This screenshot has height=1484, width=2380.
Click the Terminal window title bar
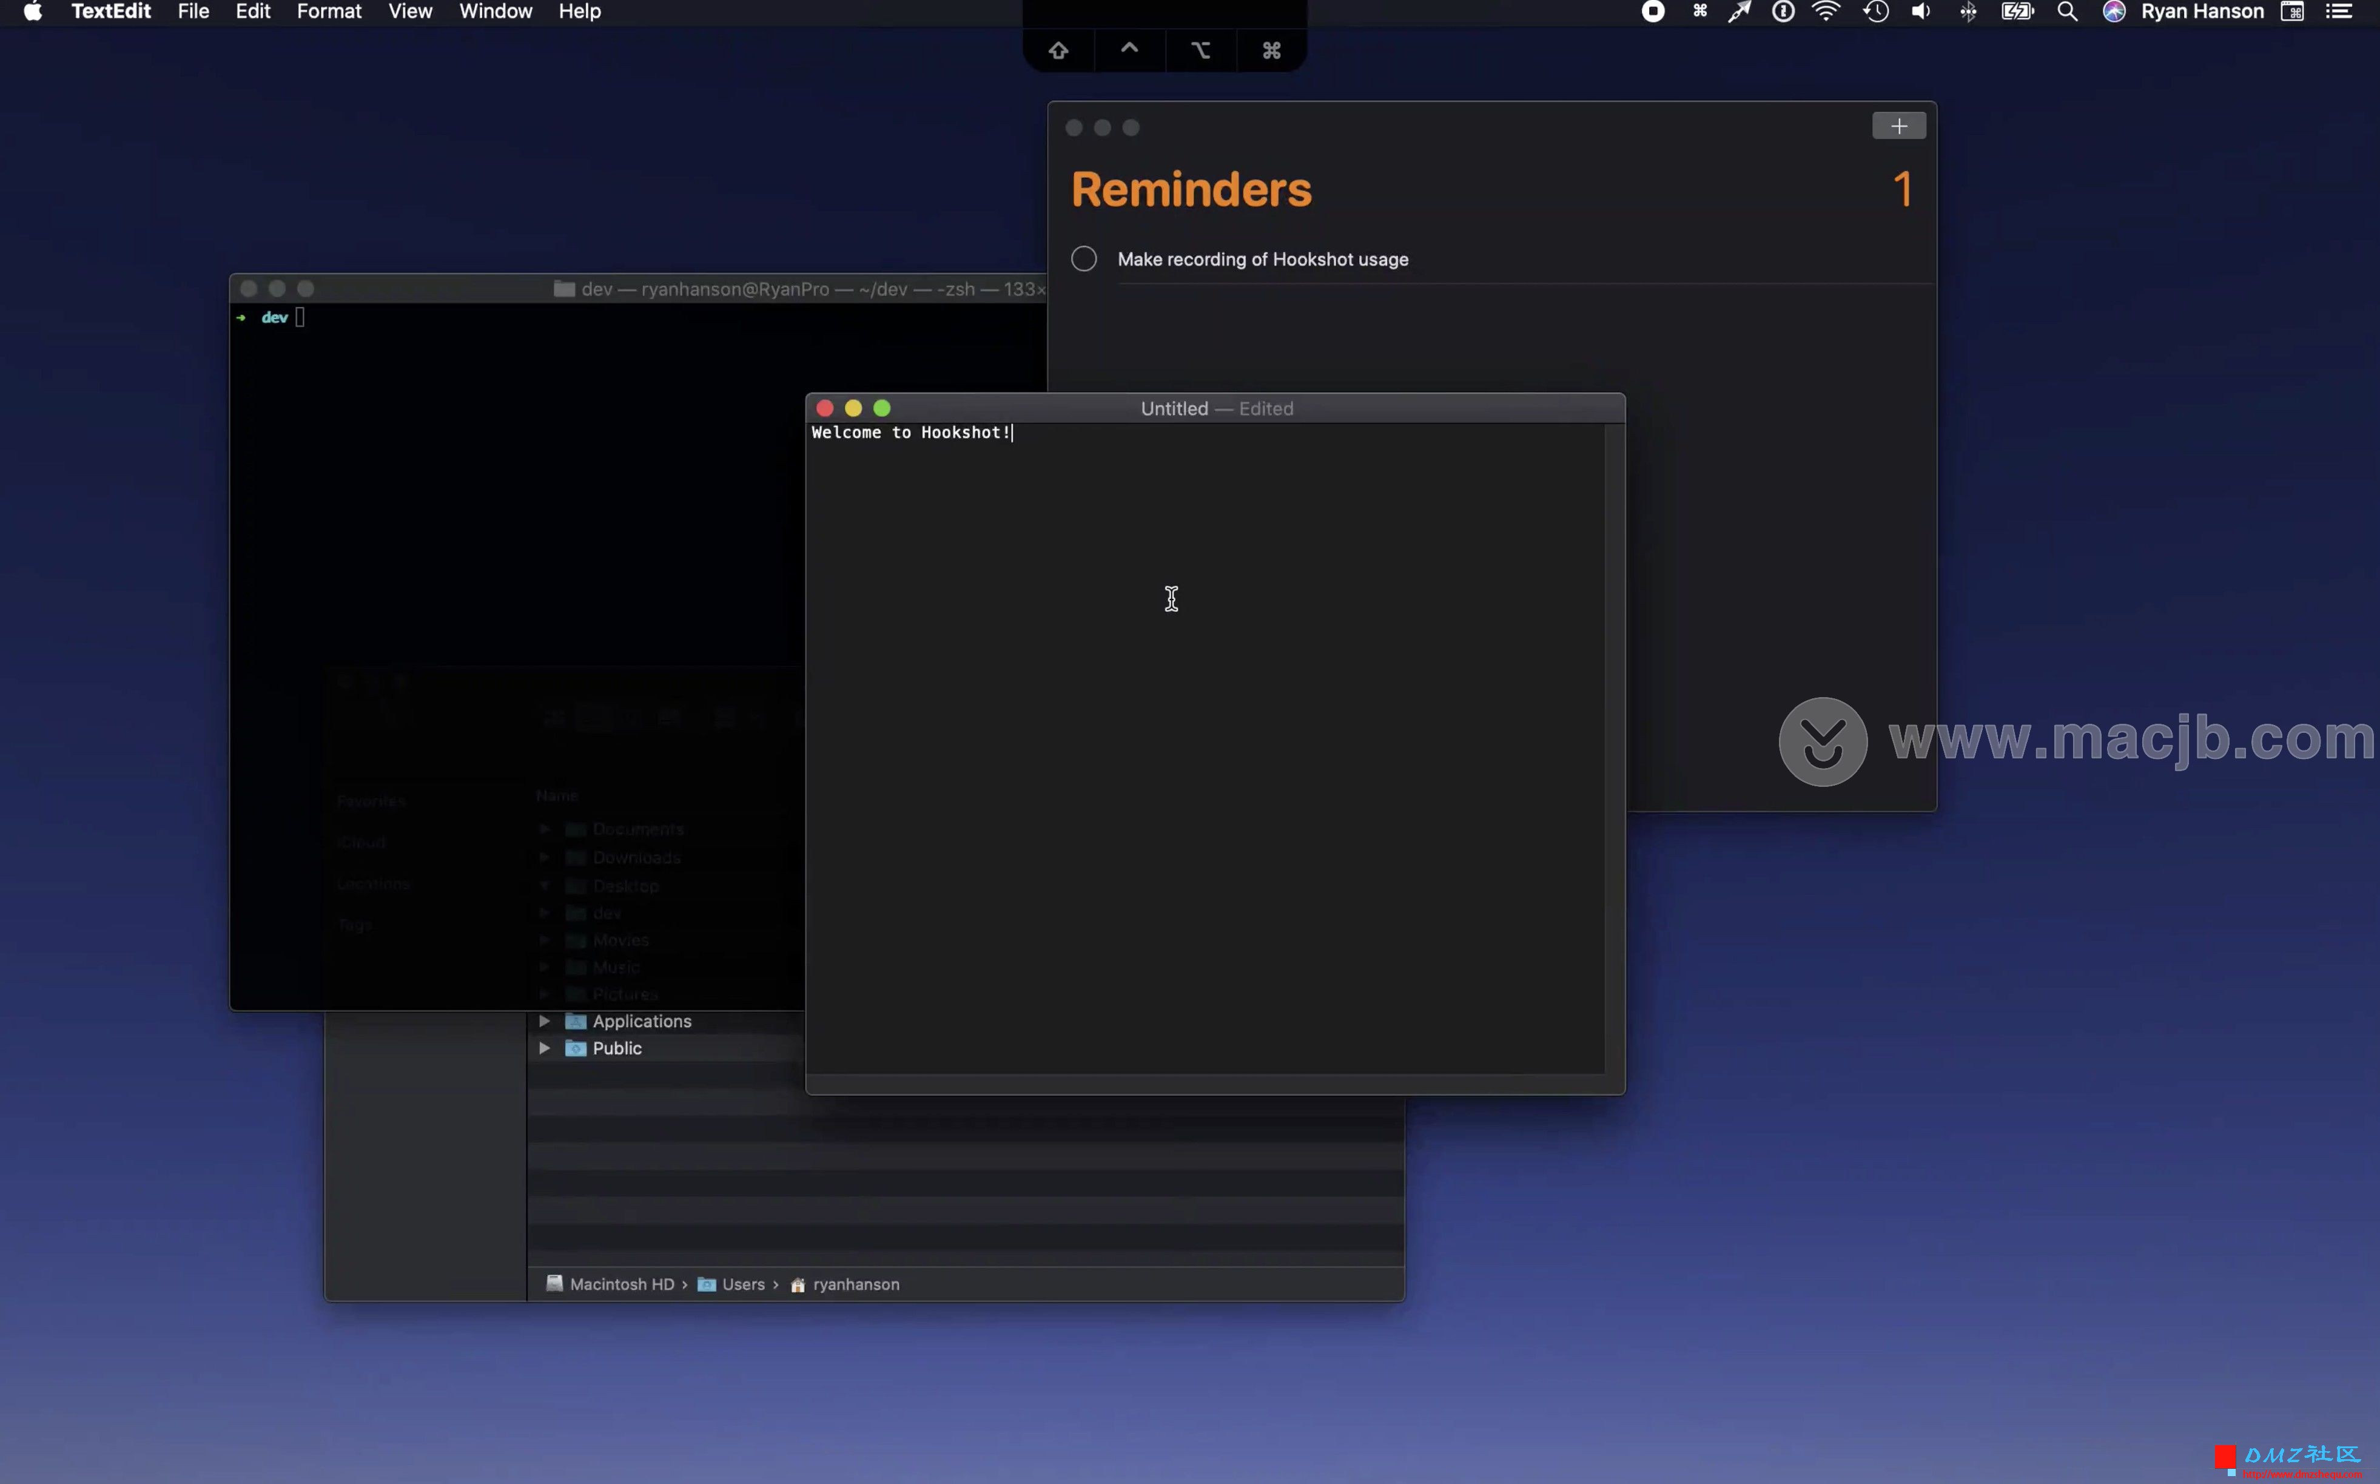click(x=637, y=289)
